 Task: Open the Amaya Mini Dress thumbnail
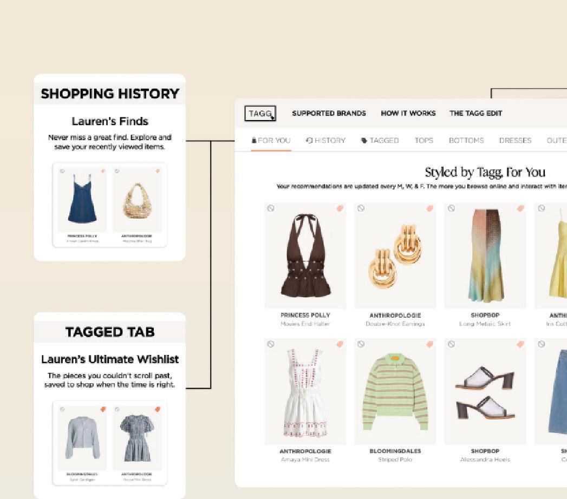click(305, 391)
